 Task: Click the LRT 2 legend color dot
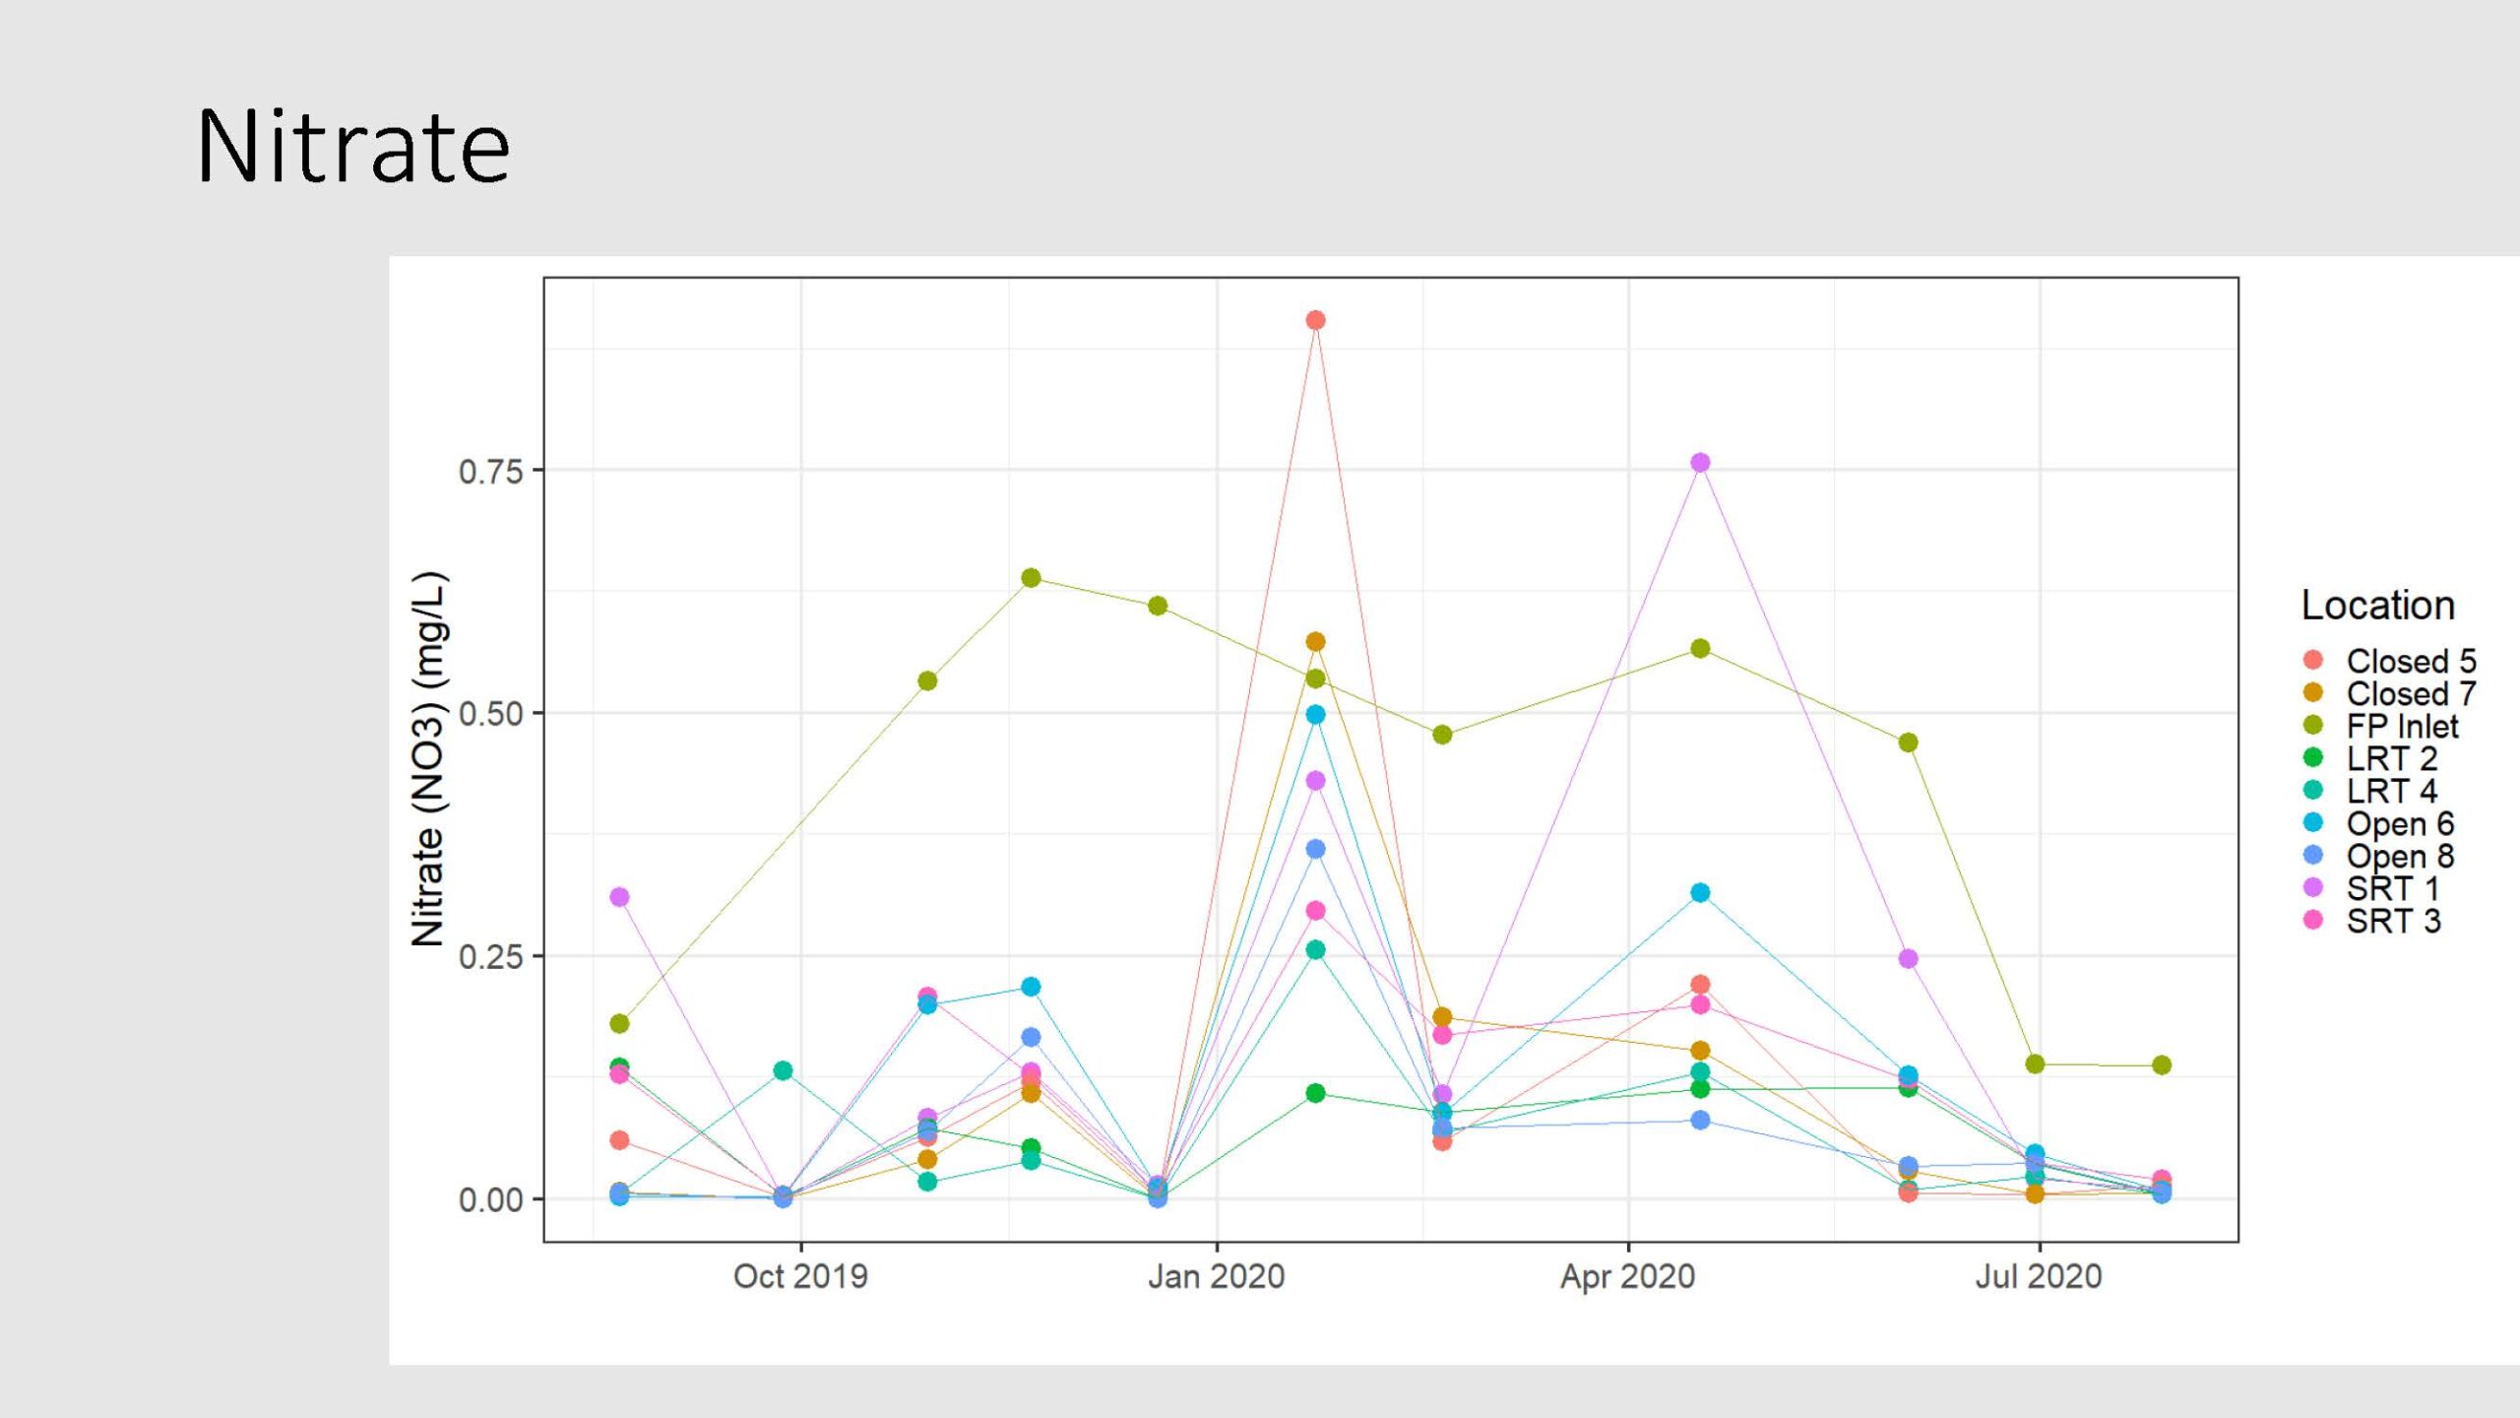[2313, 757]
